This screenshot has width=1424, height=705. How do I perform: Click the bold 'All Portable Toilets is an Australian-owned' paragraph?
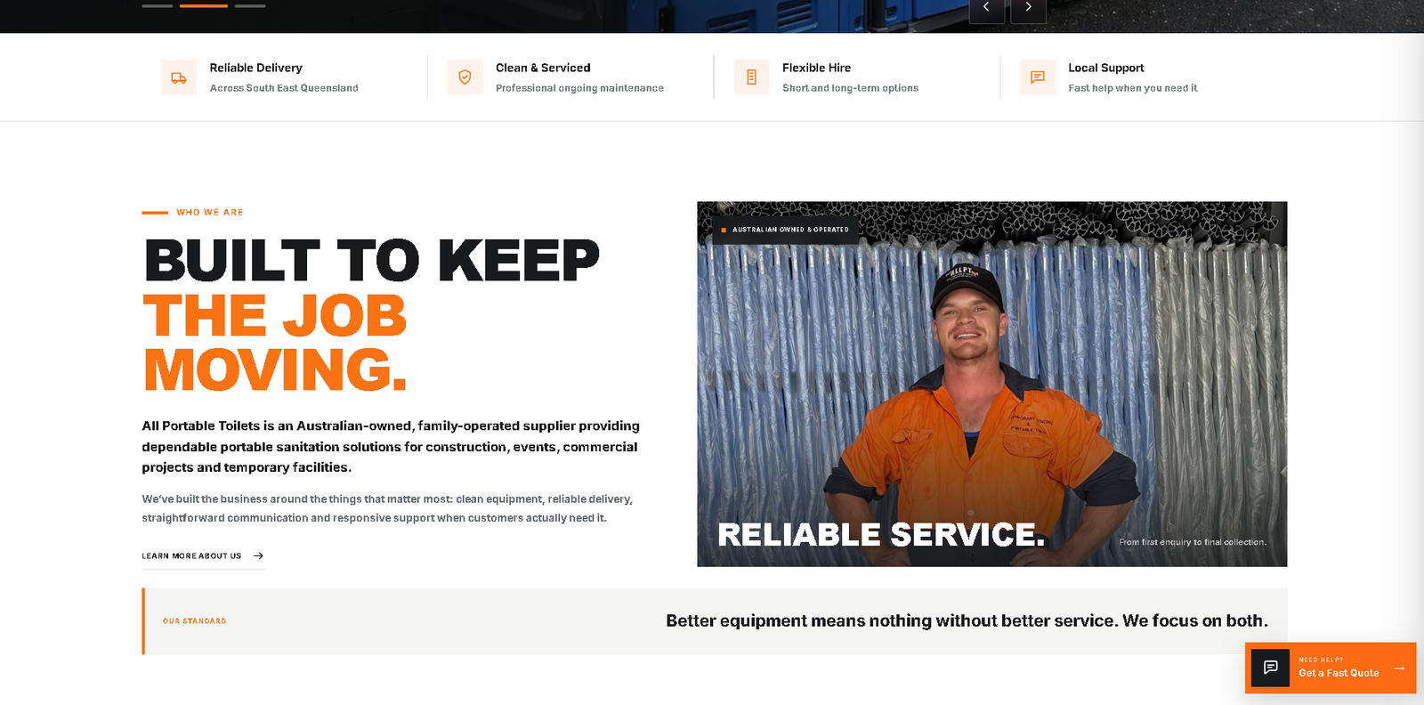click(x=391, y=447)
